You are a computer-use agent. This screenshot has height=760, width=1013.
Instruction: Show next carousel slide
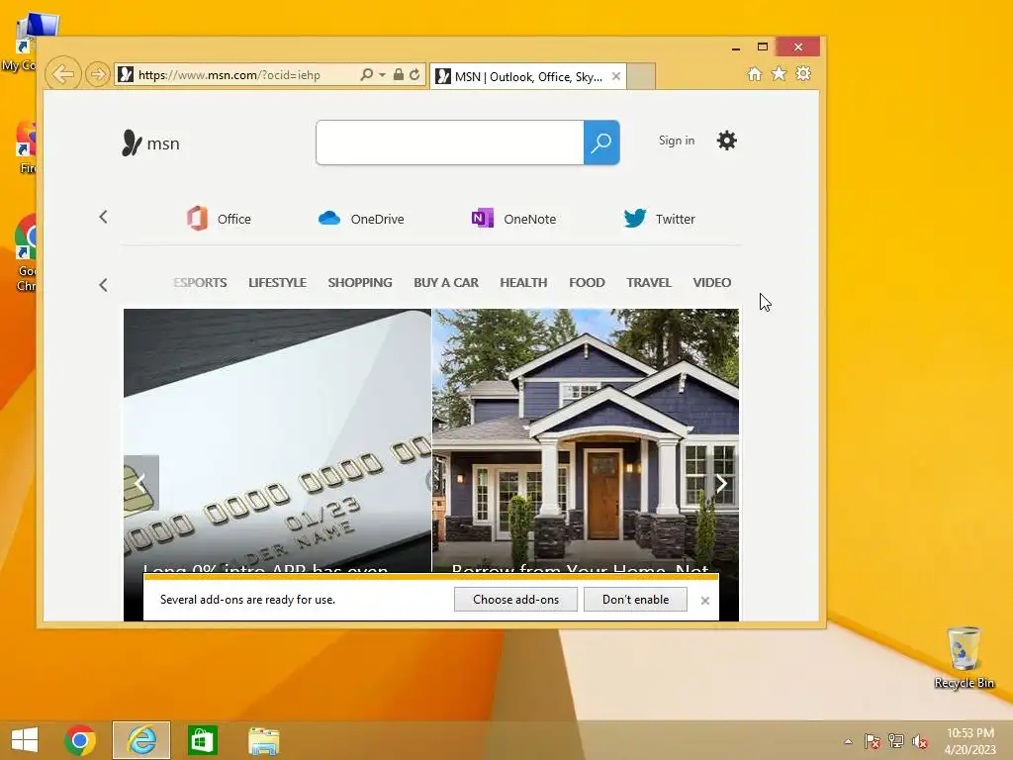[x=721, y=483]
